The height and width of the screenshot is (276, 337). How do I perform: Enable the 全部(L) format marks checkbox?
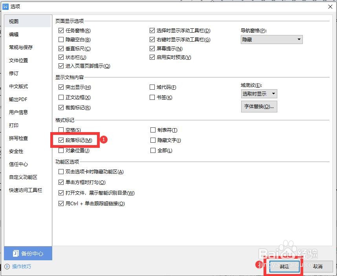pyautogui.click(x=153, y=150)
